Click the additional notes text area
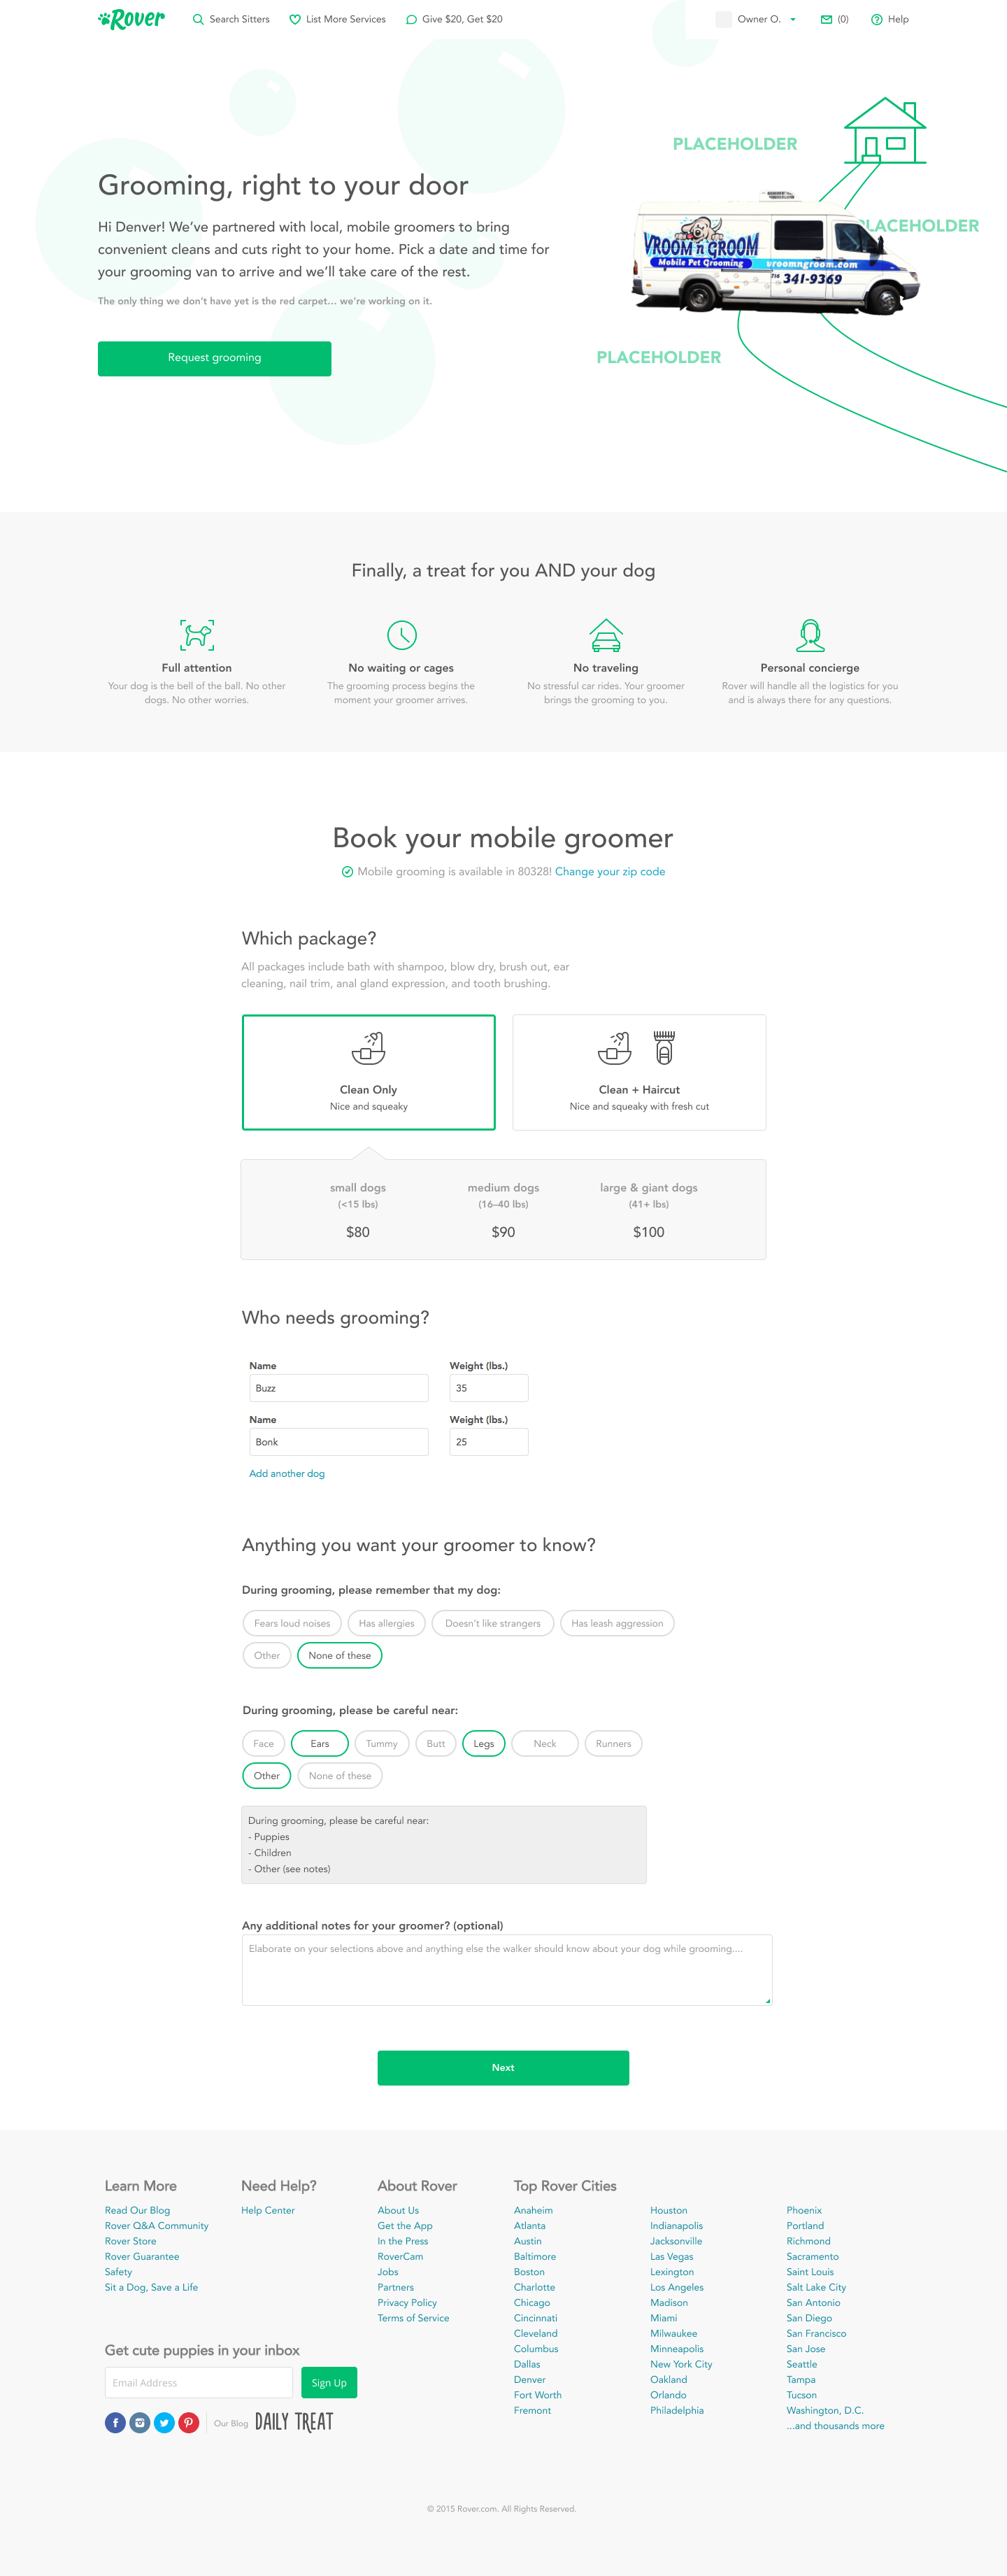Viewport: 1007px width, 2576px height. click(506, 1969)
